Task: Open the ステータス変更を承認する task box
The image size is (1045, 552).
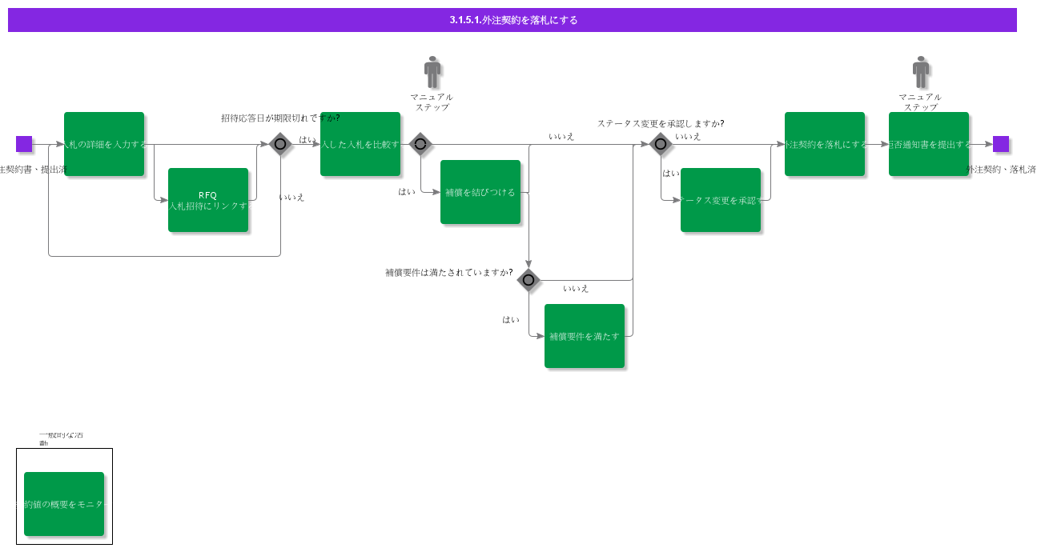Action: (x=721, y=200)
